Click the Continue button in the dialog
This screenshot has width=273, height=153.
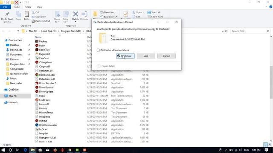pos(125,56)
